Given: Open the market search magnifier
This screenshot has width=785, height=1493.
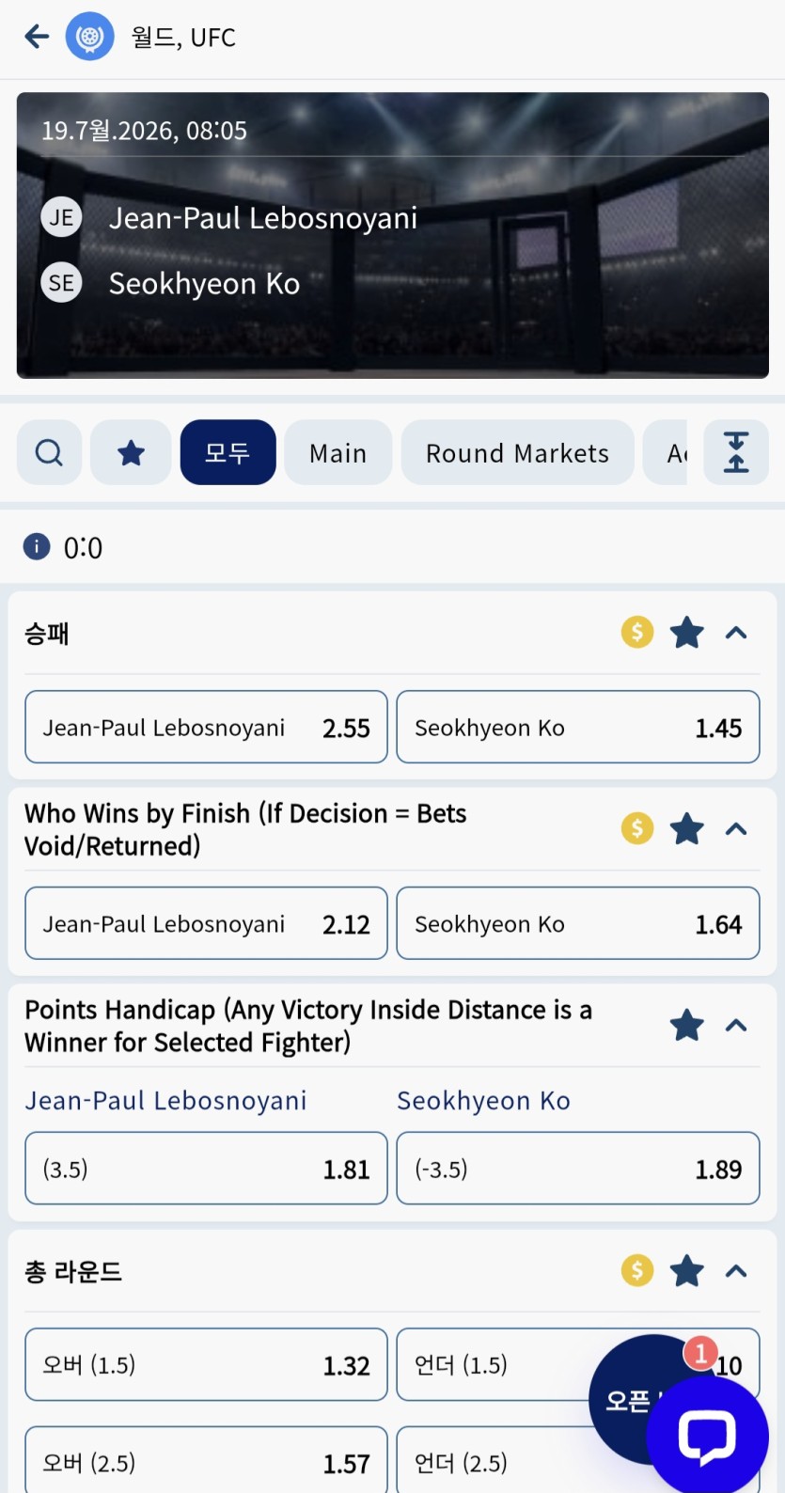Looking at the screenshot, I should point(49,452).
